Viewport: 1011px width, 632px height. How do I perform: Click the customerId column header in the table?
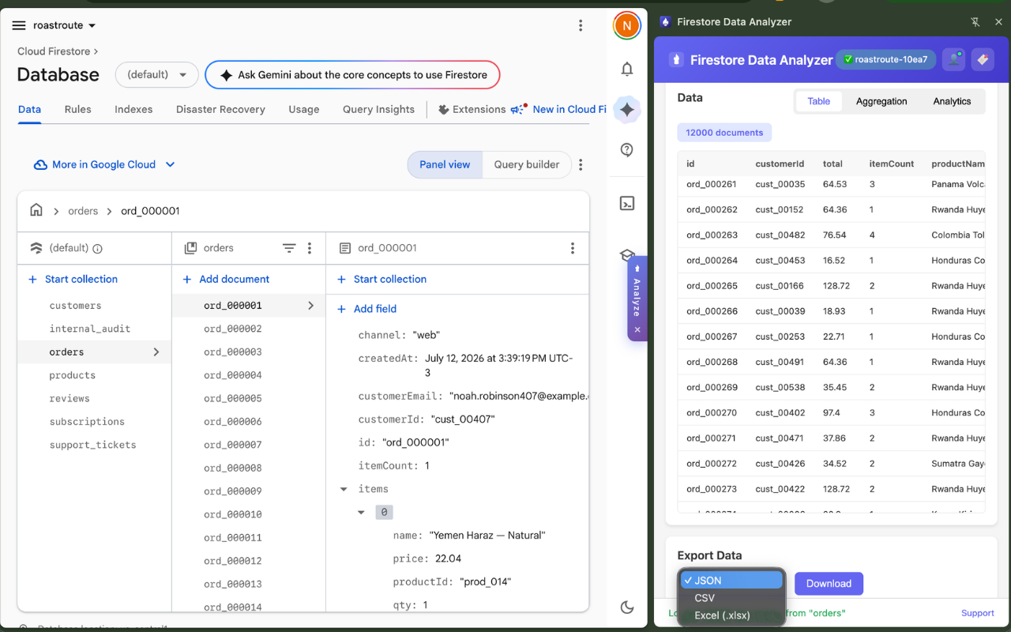pyautogui.click(x=780, y=164)
